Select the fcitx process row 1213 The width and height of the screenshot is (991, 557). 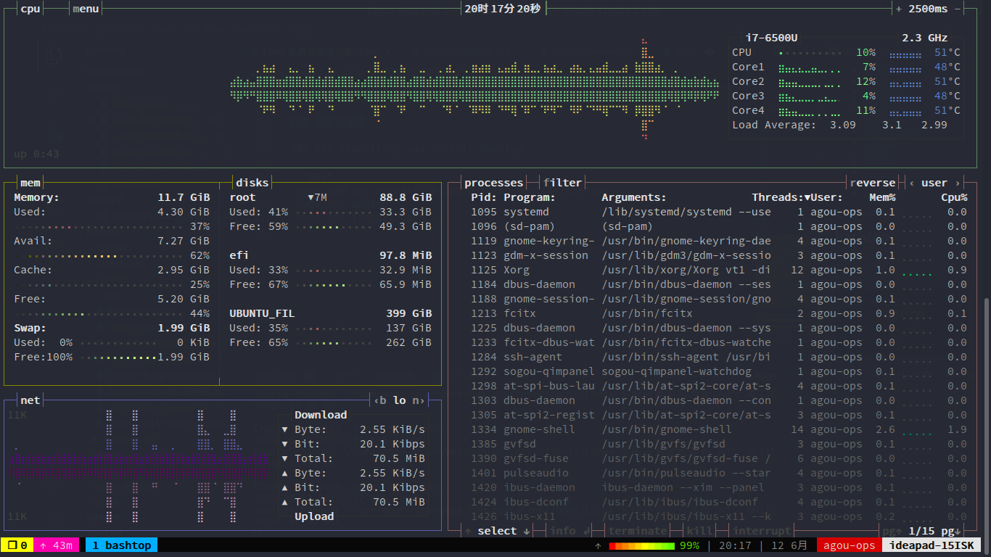(718, 313)
